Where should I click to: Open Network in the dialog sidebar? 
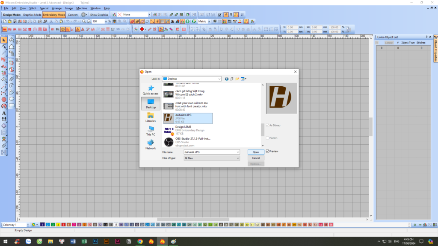tap(151, 145)
